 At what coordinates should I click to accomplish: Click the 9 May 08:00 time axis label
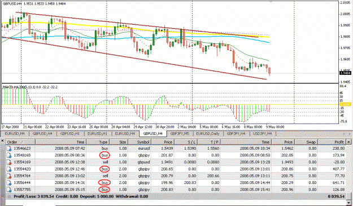click(275, 127)
